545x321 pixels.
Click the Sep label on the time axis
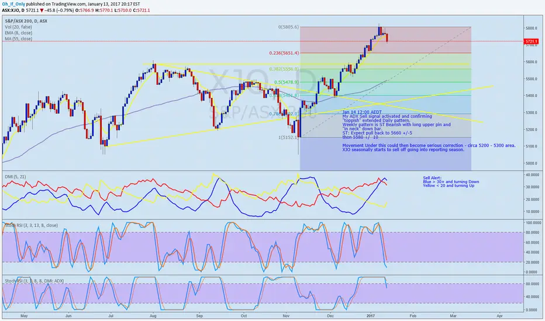pyautogui.click(x=199, y=316)
